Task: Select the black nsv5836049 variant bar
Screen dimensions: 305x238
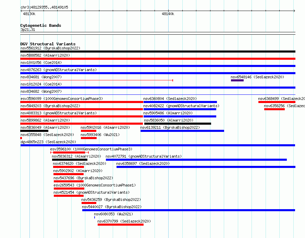Action: click(34, 131)
